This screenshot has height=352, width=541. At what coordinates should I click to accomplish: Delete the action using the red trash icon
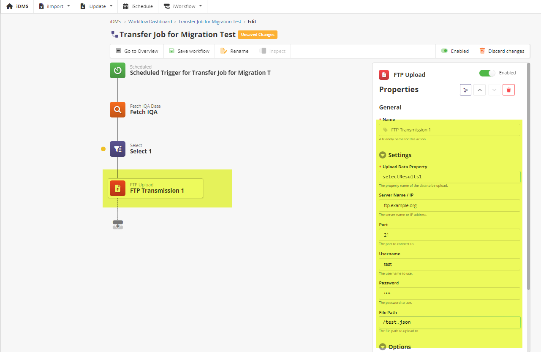[x=508, y=90]
